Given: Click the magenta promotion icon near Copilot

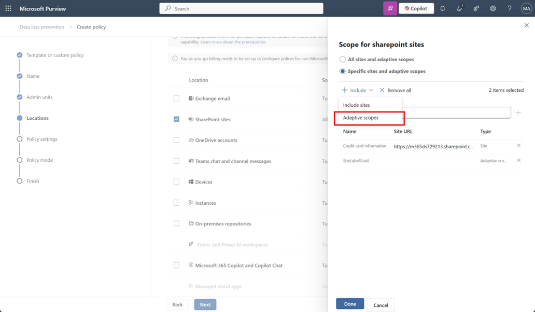Looking at the screenshot, I should [390, 8].
